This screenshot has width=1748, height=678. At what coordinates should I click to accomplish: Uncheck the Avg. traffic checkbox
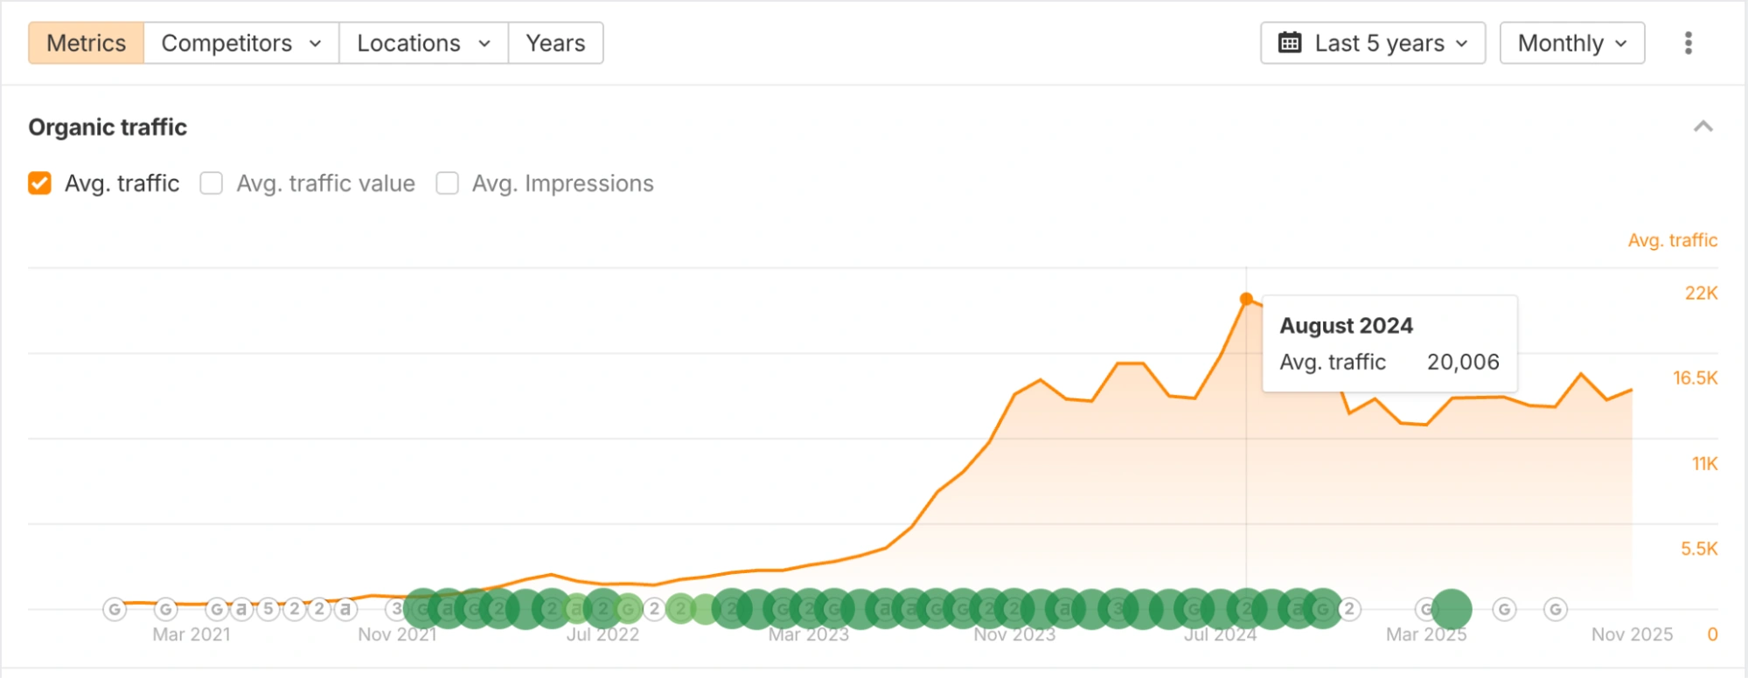(x=39, y=183)
